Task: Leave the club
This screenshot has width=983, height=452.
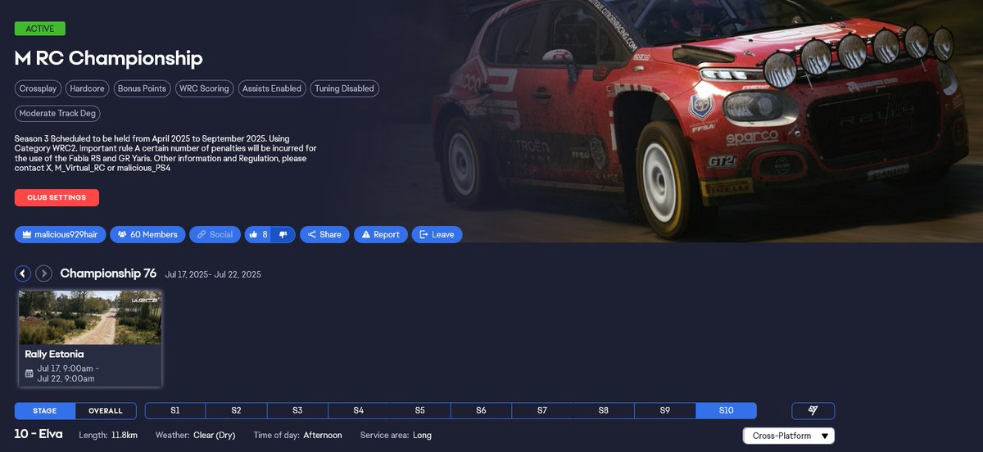Action: pos(437,234)
